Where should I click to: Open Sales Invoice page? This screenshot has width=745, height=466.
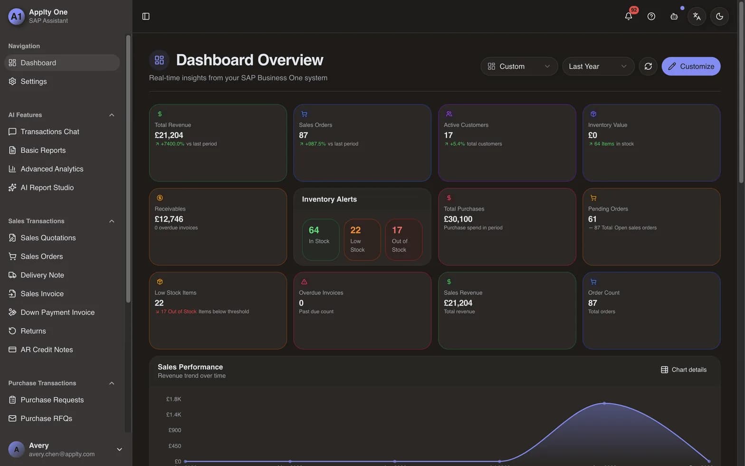click(x=62, y=293)
